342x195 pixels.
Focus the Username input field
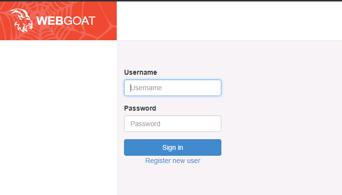click(x=173, y=88)
